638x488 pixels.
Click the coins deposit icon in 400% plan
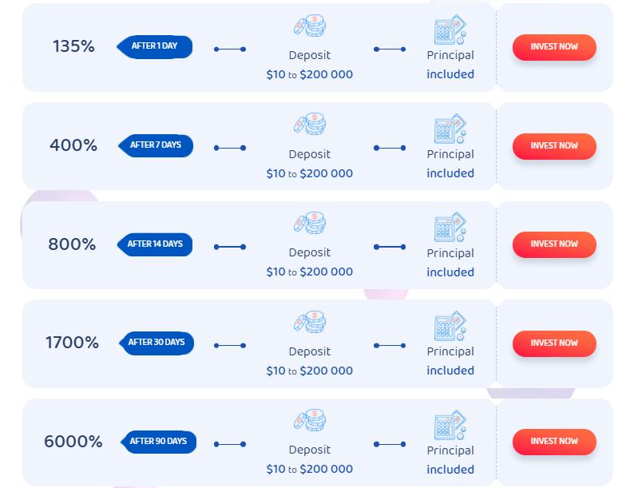pyautogui.click(x=310, y=124)
